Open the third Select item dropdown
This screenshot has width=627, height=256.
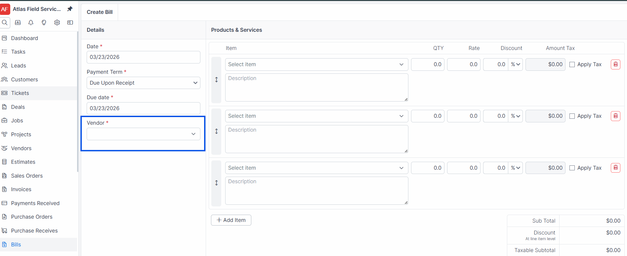[x=316, y=168]
